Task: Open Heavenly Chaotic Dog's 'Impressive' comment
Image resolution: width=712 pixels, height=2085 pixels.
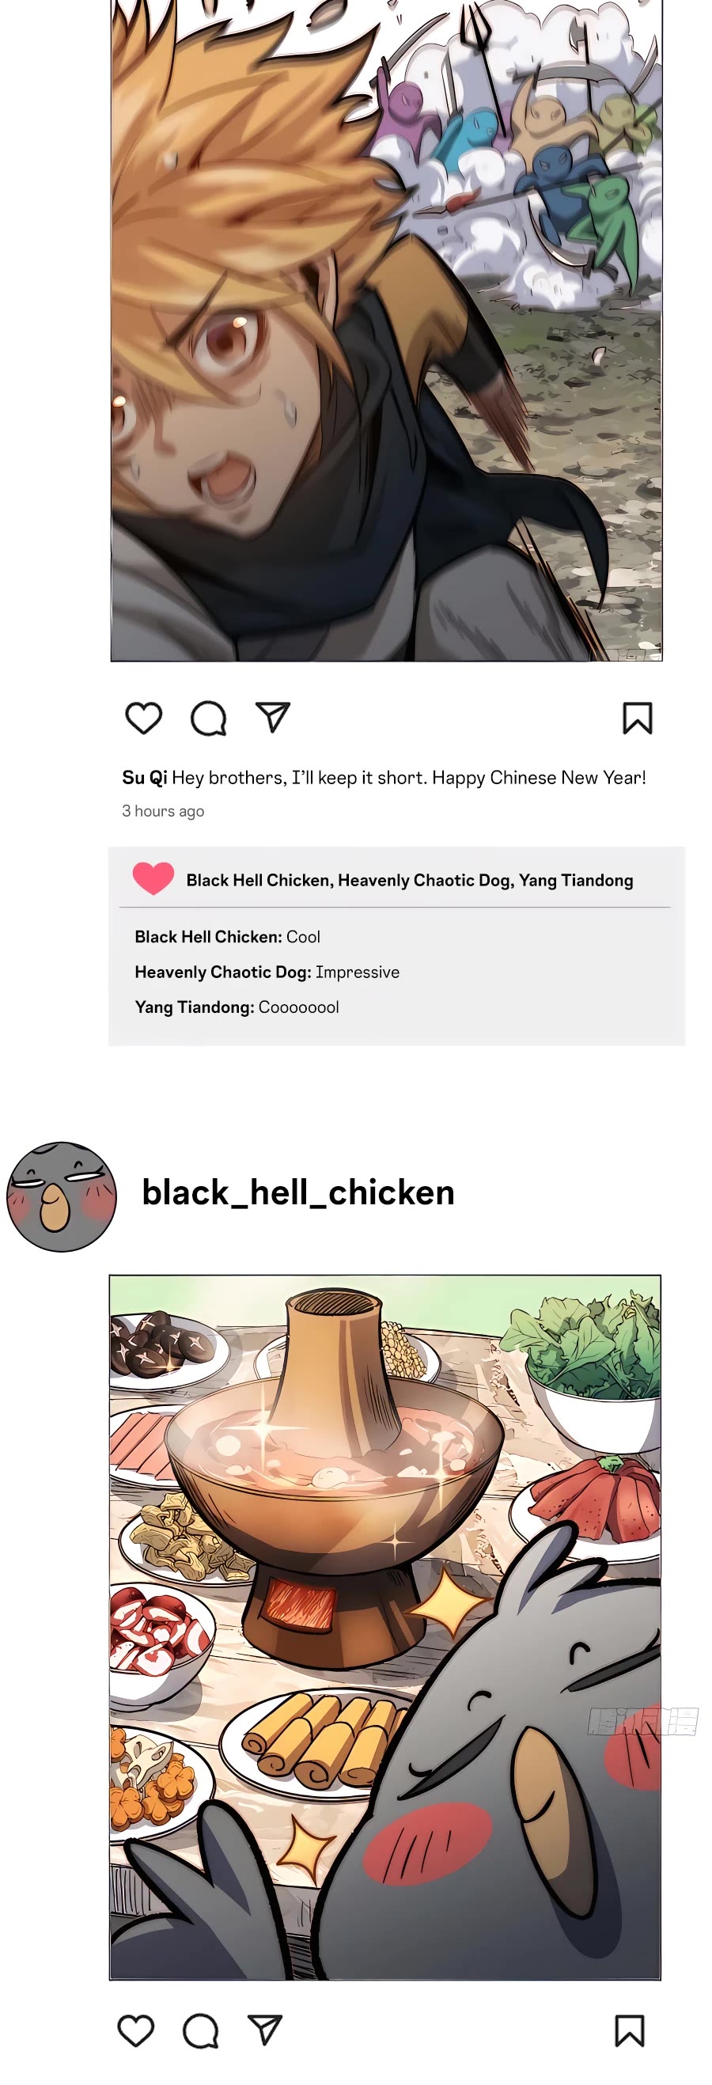Action: click(x=267, y=972)
